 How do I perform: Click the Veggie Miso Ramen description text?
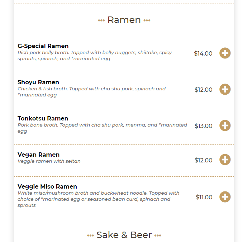97,199
